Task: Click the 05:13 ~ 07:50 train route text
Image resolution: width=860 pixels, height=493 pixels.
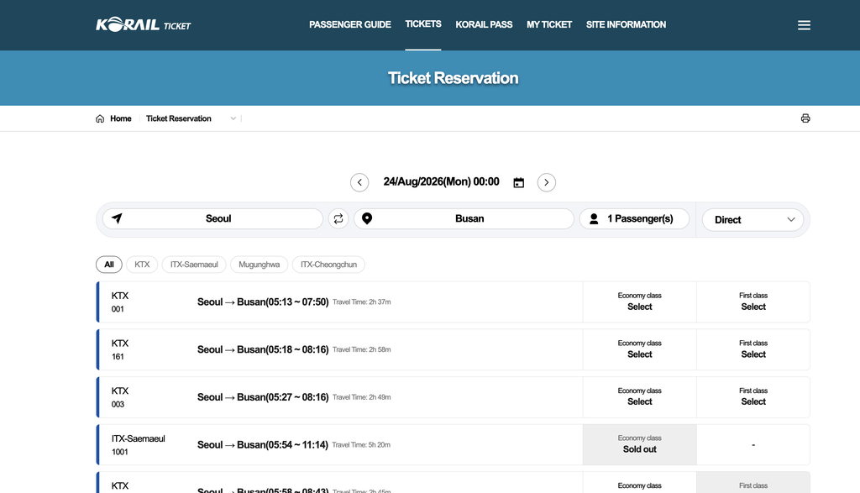Action: click(263, 302)
